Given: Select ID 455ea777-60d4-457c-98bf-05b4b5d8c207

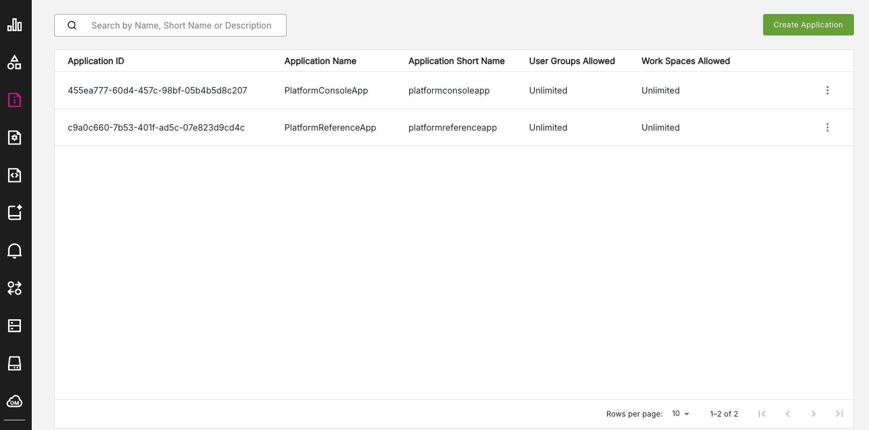Looking at the screenshot, I should point(158,90).
